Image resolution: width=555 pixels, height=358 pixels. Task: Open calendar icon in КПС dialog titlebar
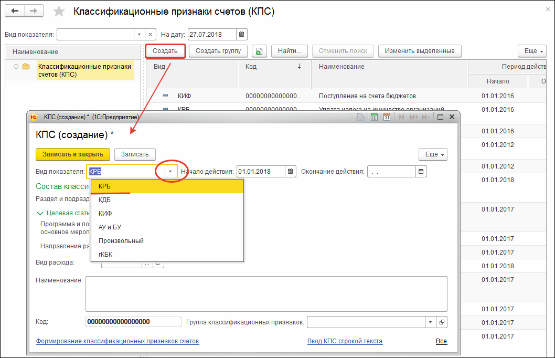(387, 117)
